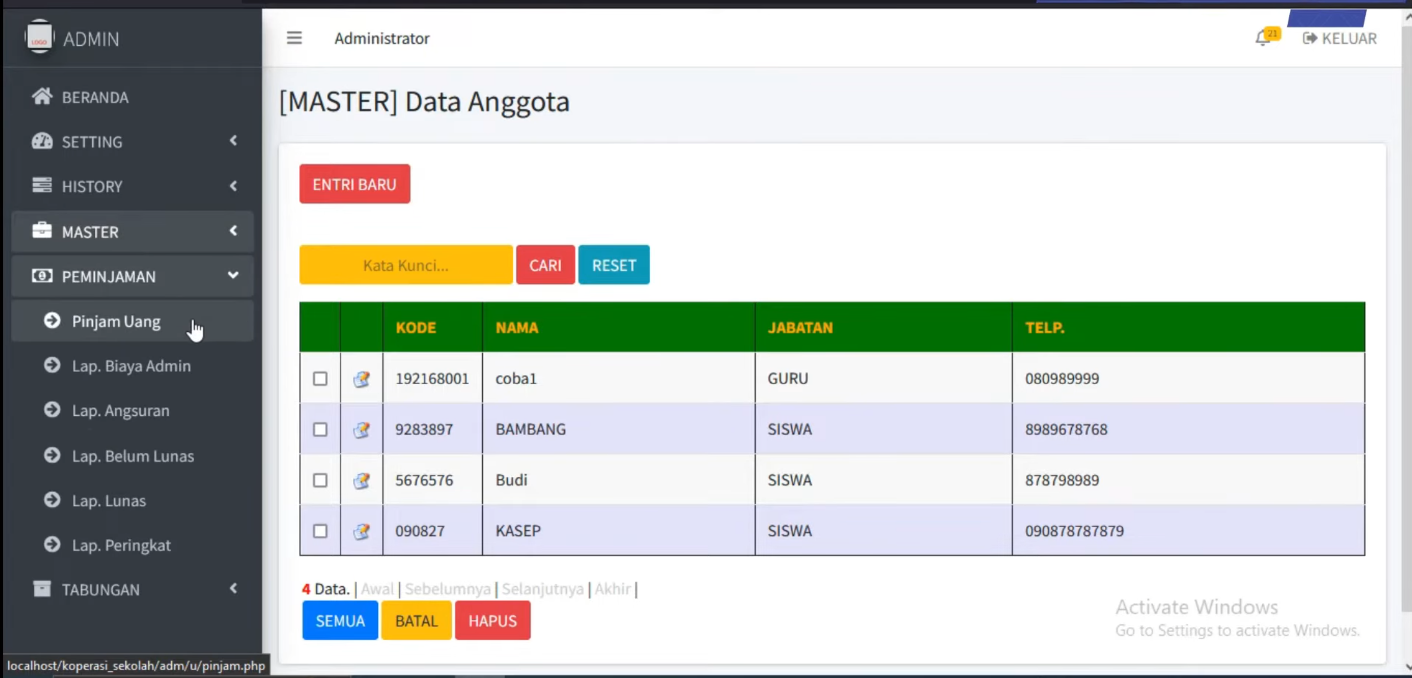Click the Awal pagination link

coord(377,589)
